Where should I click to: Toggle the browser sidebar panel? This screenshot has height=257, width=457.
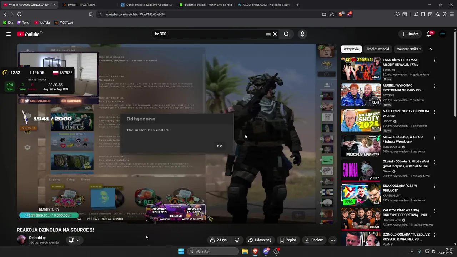coord(423,14)
